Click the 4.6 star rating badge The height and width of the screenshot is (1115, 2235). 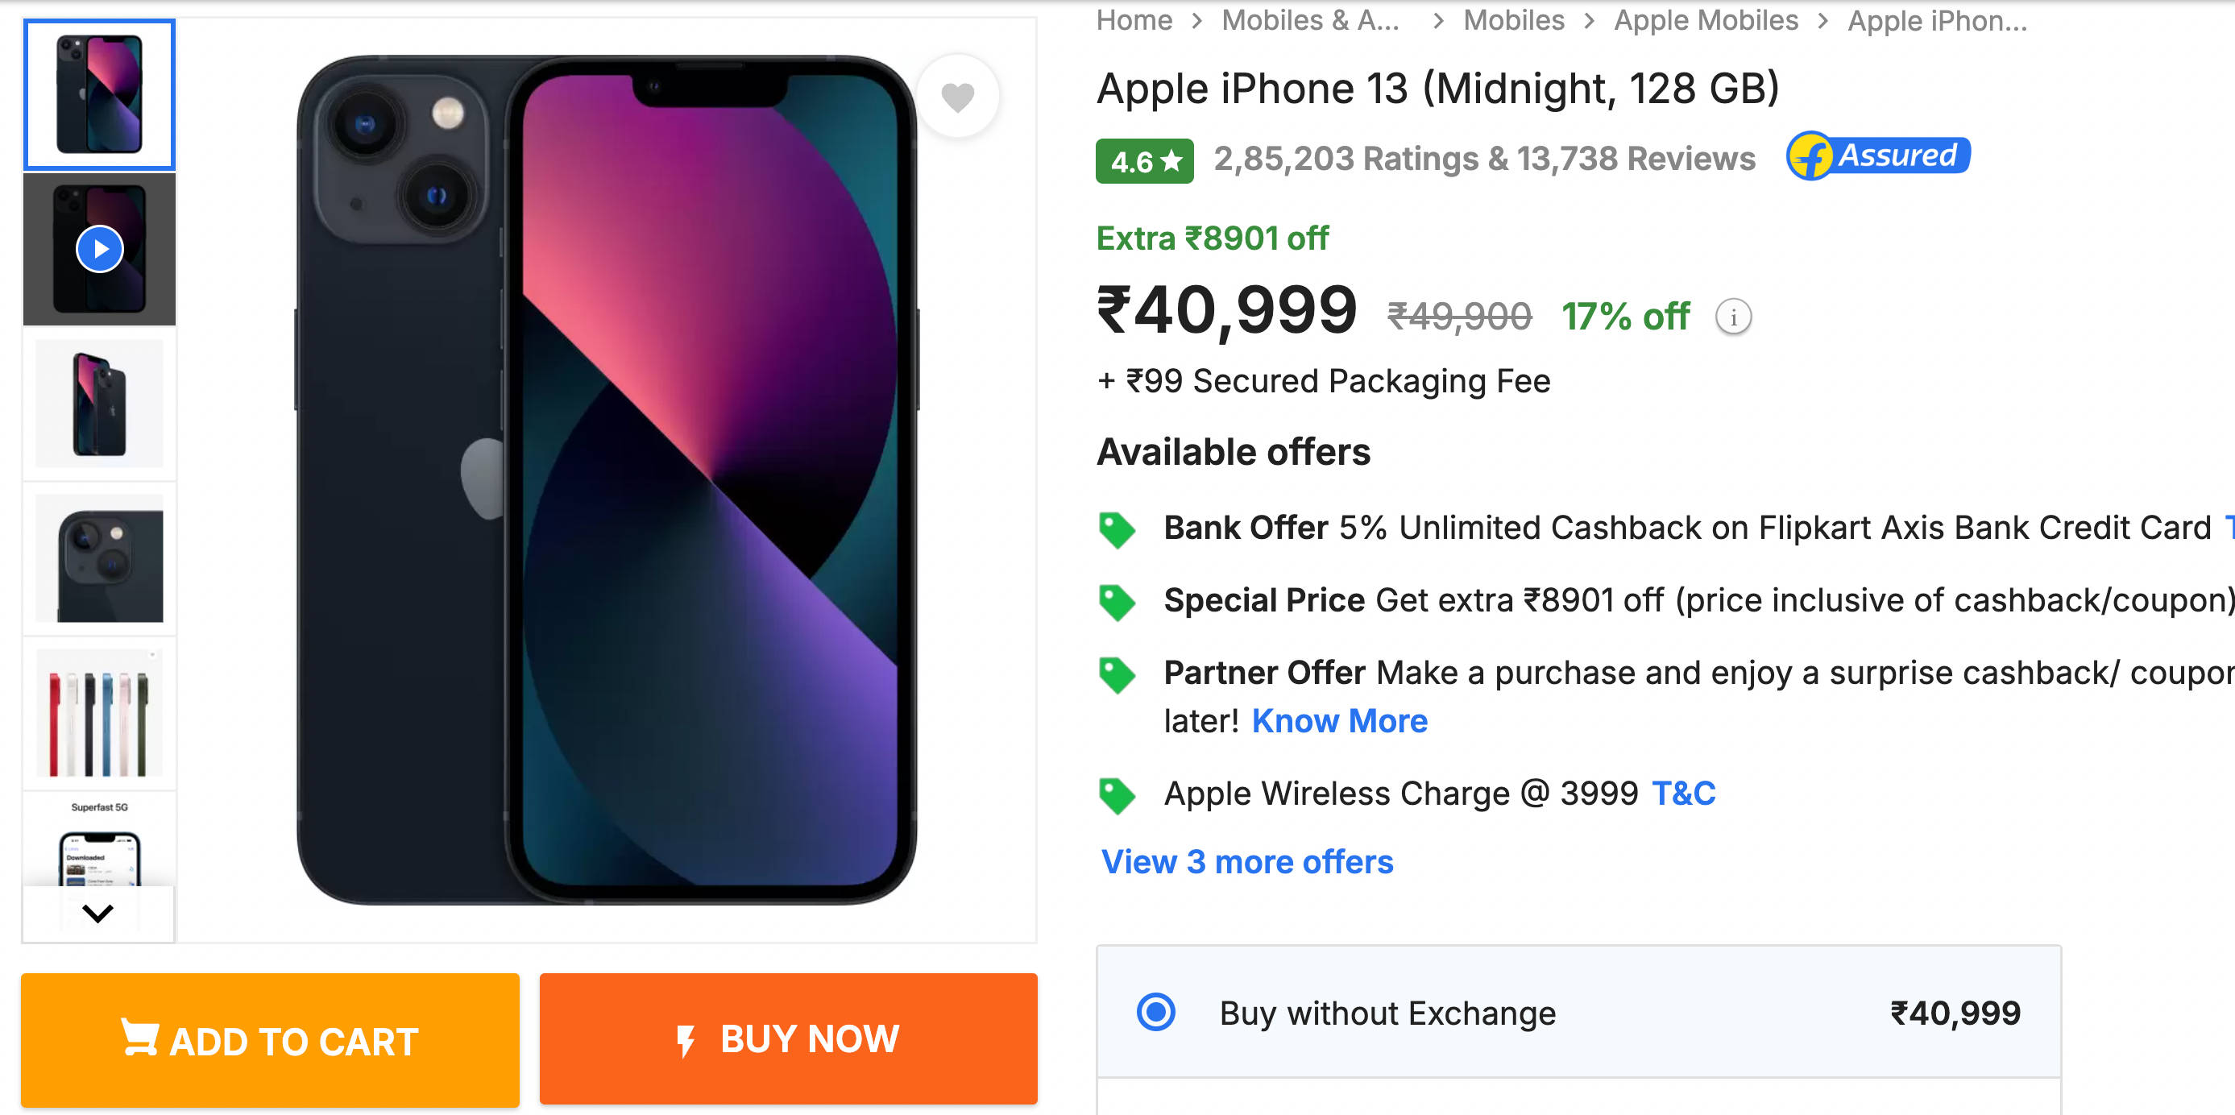tap(1143, 161)
